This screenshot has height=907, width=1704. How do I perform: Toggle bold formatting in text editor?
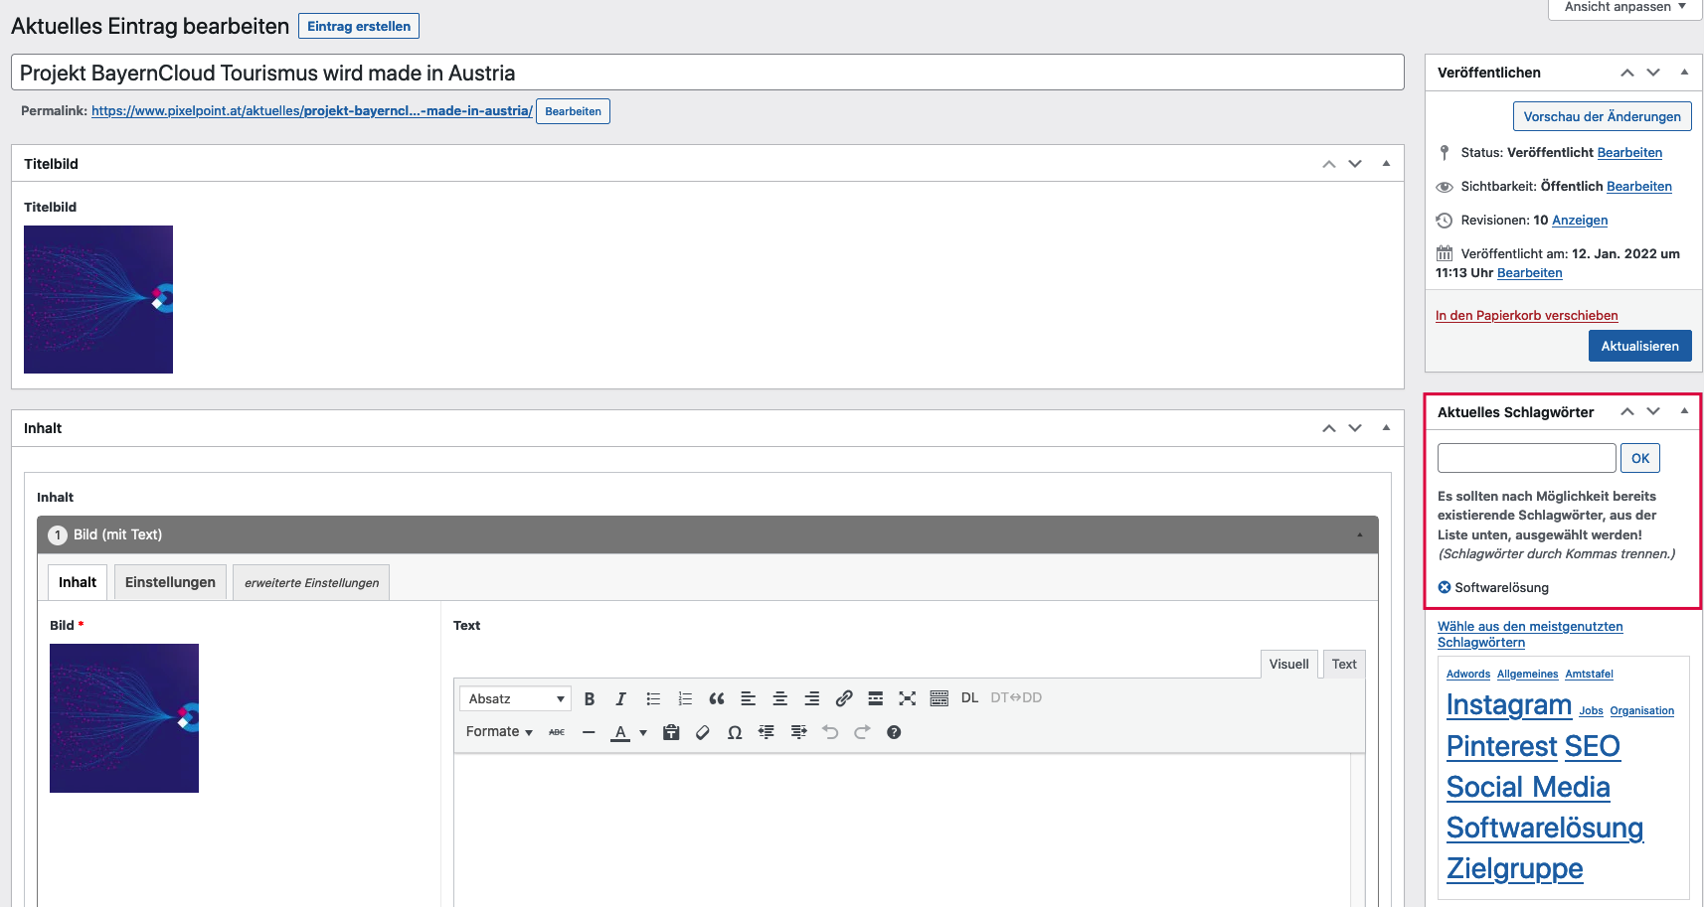(x=590, y=699)
